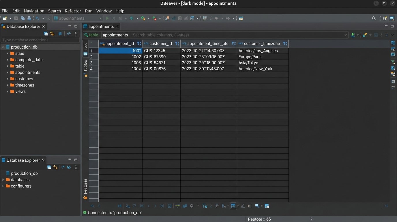Screen dimensions: 397x222
Task: Toggle filter on customer_timezone column header
Action: click(285, 44)
